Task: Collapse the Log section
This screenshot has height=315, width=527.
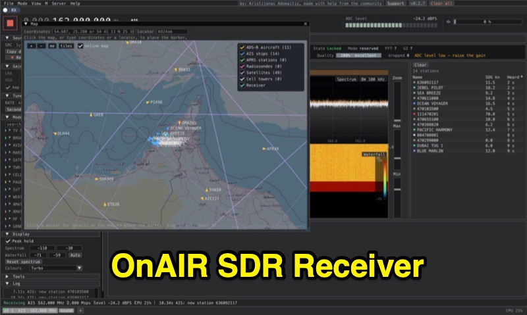Action: [7, 283]
